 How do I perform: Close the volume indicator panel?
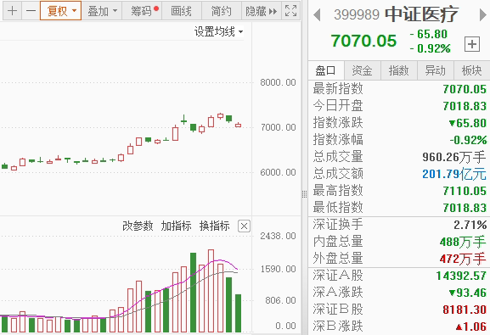(x=244, y=226)
